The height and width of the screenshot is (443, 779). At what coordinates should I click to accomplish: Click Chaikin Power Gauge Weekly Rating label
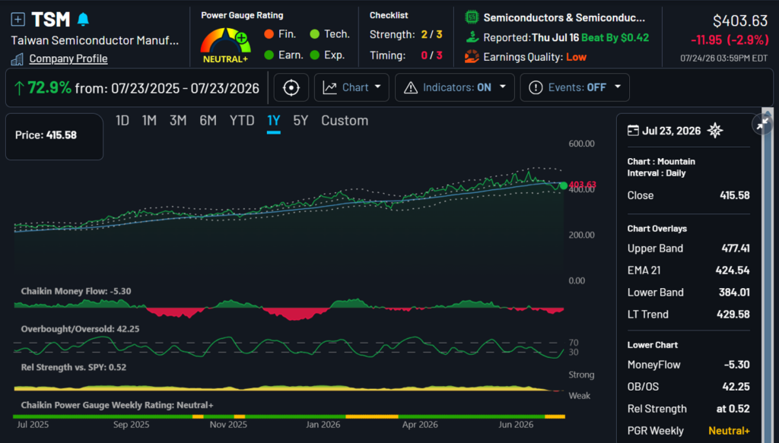pyautogui.click(x=117, y=405)
